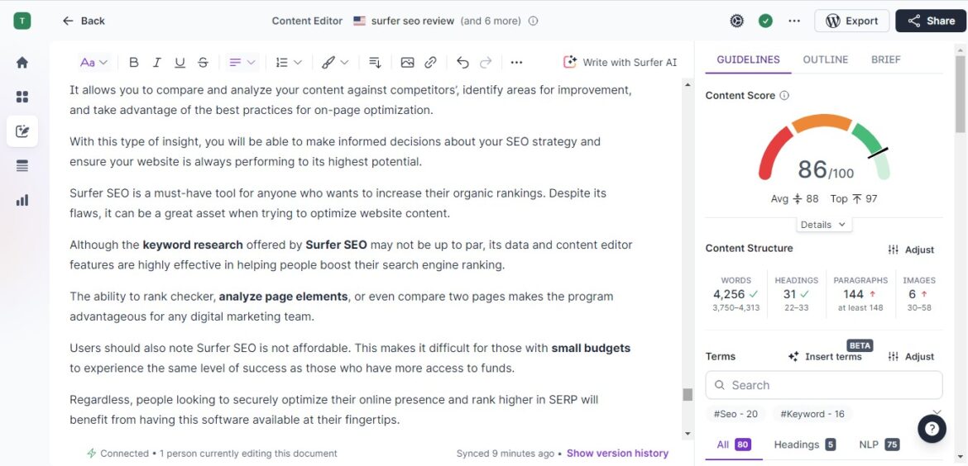Click the editor scrollbar up arrow
This screenshot has height=466, width=968.
pyautogui.click(x=688, y=84)
